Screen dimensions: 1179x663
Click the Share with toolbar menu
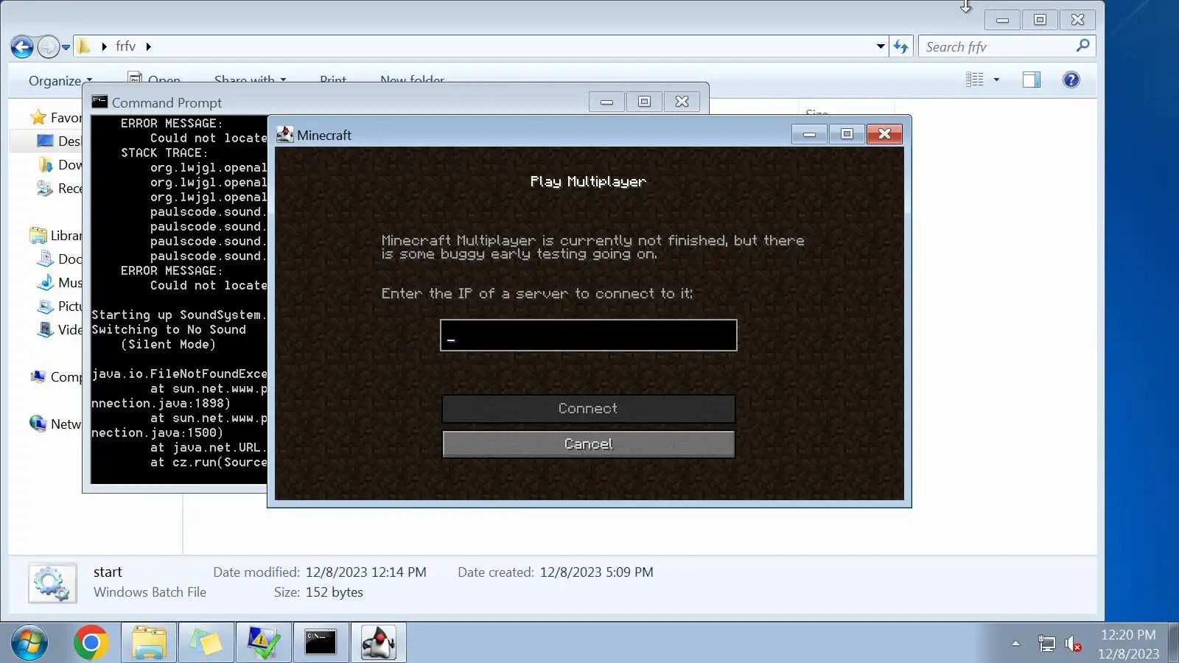[x=250, y=80]
